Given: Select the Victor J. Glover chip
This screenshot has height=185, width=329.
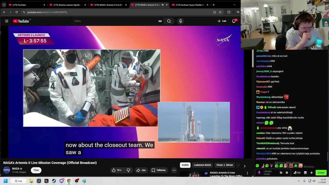Looking at the screenshot, I should (x=225, y=165).
